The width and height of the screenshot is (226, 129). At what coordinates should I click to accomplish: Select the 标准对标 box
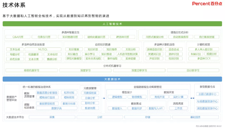click(69, 92)
